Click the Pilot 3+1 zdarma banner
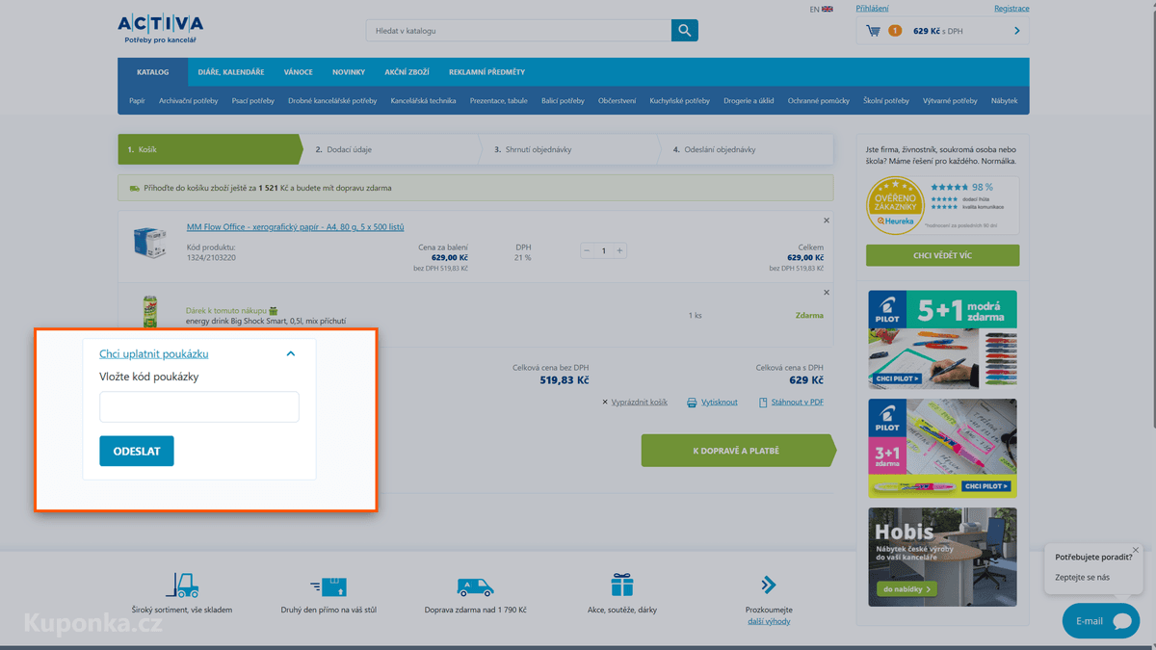 pyautogui.click(x=942, y=449)
